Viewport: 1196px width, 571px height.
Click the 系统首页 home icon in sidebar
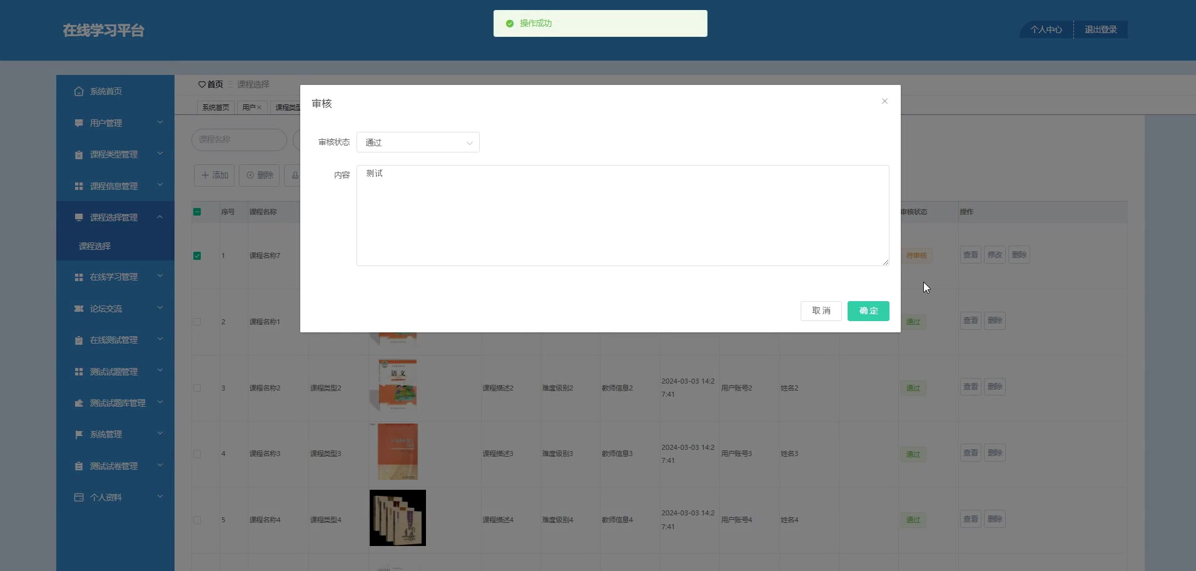[x=79, y=91]
